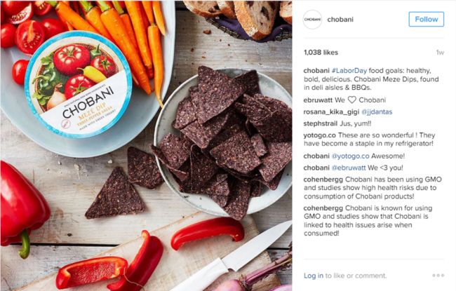Open stephstrail's profile
Viewport: 456px width, 291px height.
pos(320,123)
